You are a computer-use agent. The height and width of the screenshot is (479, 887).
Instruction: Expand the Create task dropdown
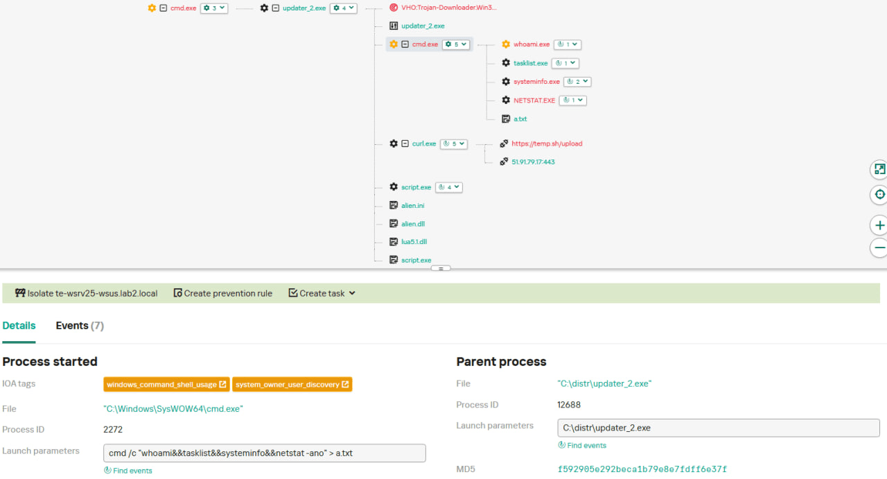tap(322, 293)
